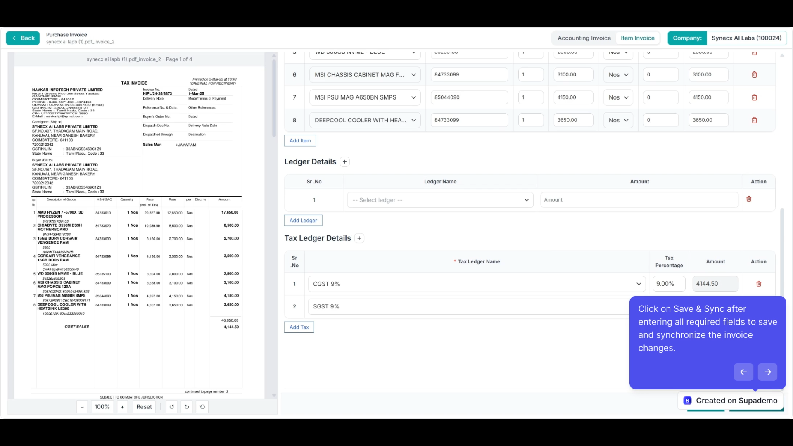Expand the CGST 9% tax ledger dropdown
The image size is (793, 446).
point(476,284)
